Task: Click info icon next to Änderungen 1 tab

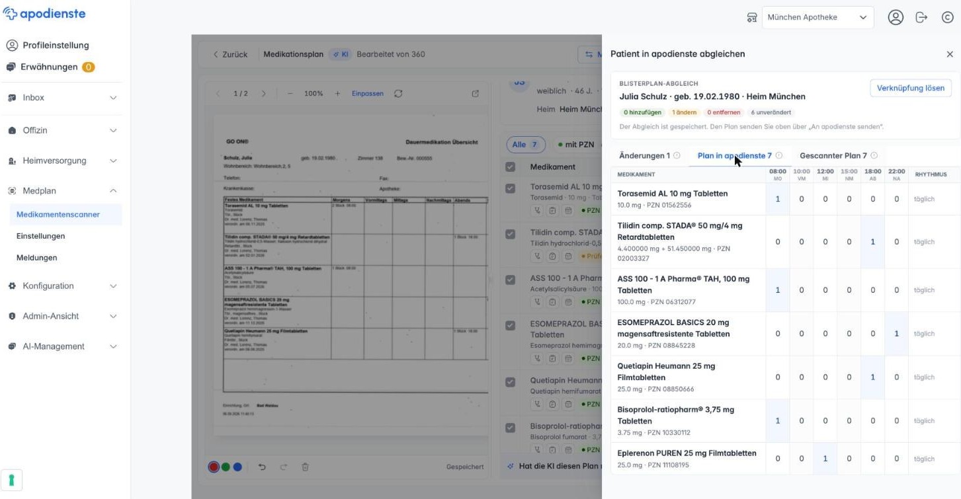Action: [677, 156]
